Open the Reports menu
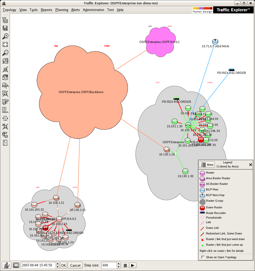This screenshot has height=271, width=255. tap(46, 10)
